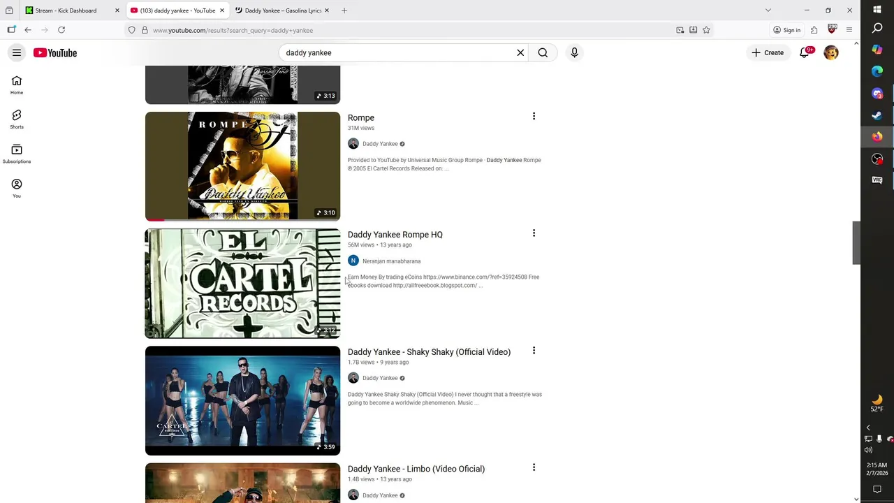Open the Firefox extensions puzzle icon
894x503 pixels.
click(x=814, y=30)
